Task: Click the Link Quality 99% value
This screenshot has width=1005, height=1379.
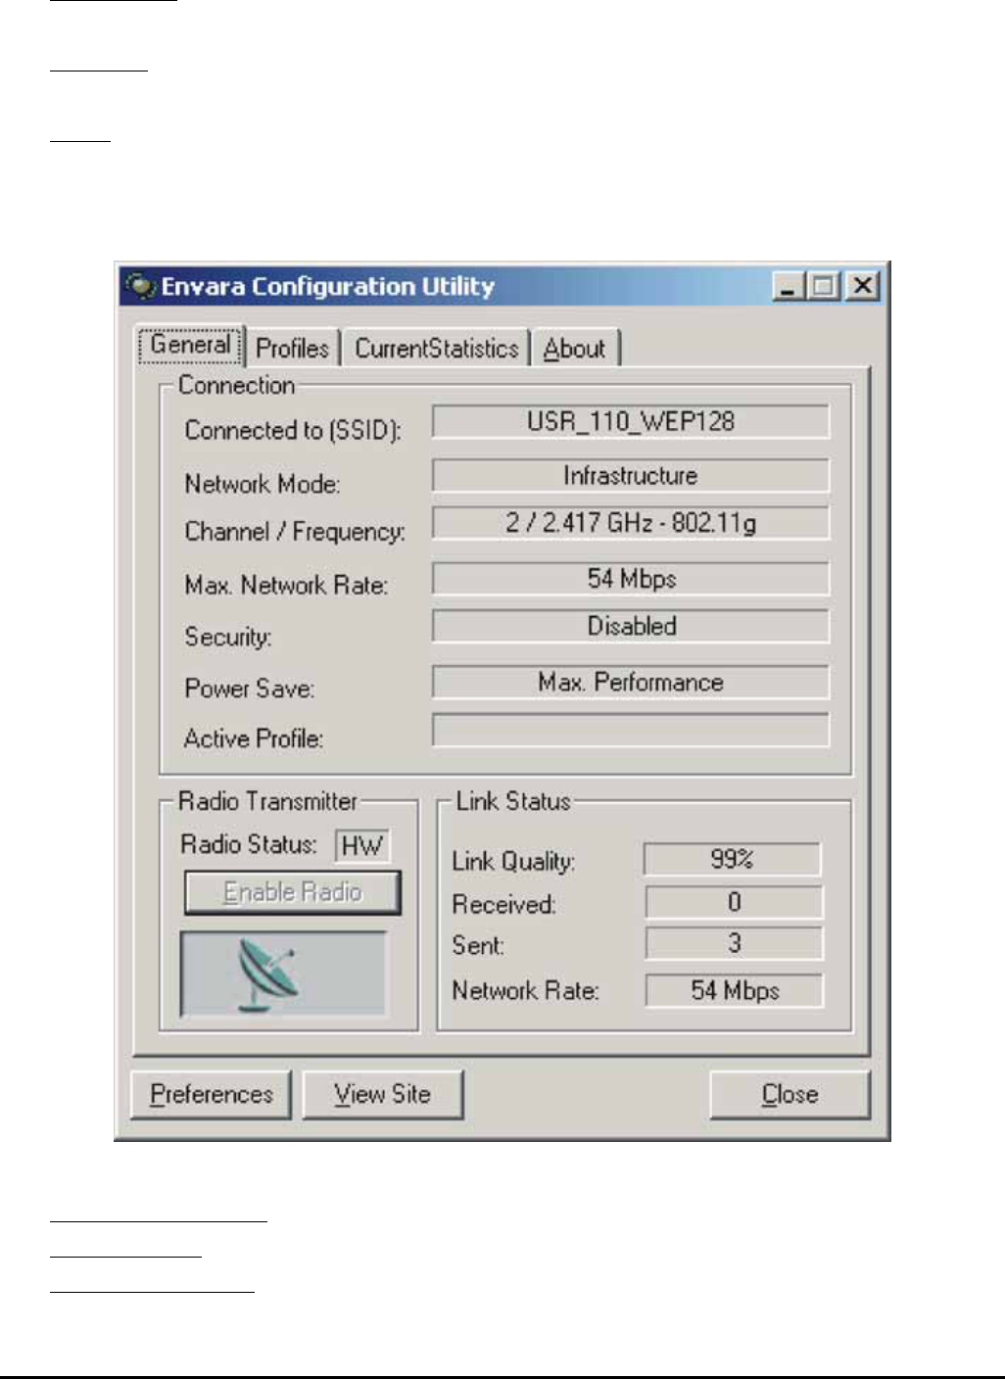Action: 733,860
